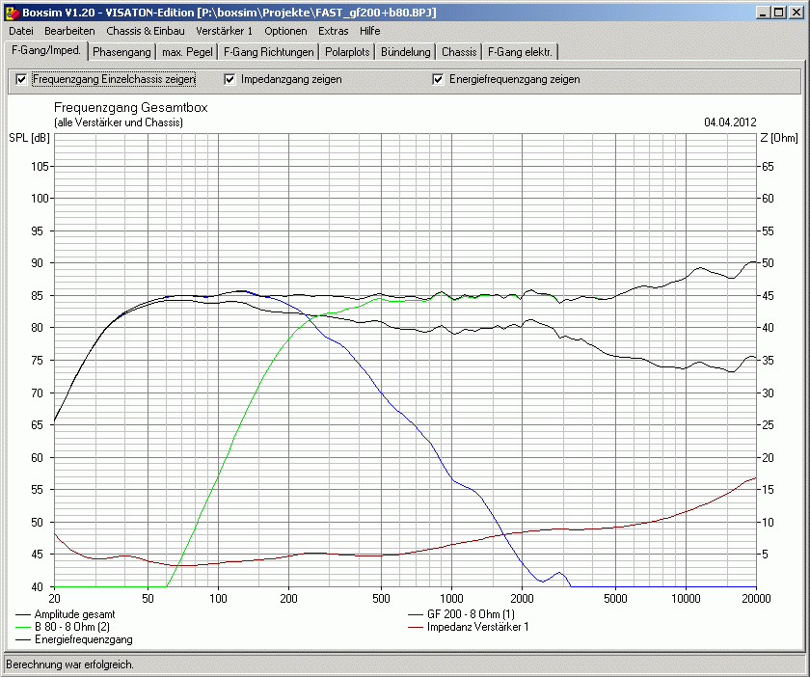This screenshot has width=810, height=677.
Task: Open the Hilfe menu
Action: tap(370, 31)
